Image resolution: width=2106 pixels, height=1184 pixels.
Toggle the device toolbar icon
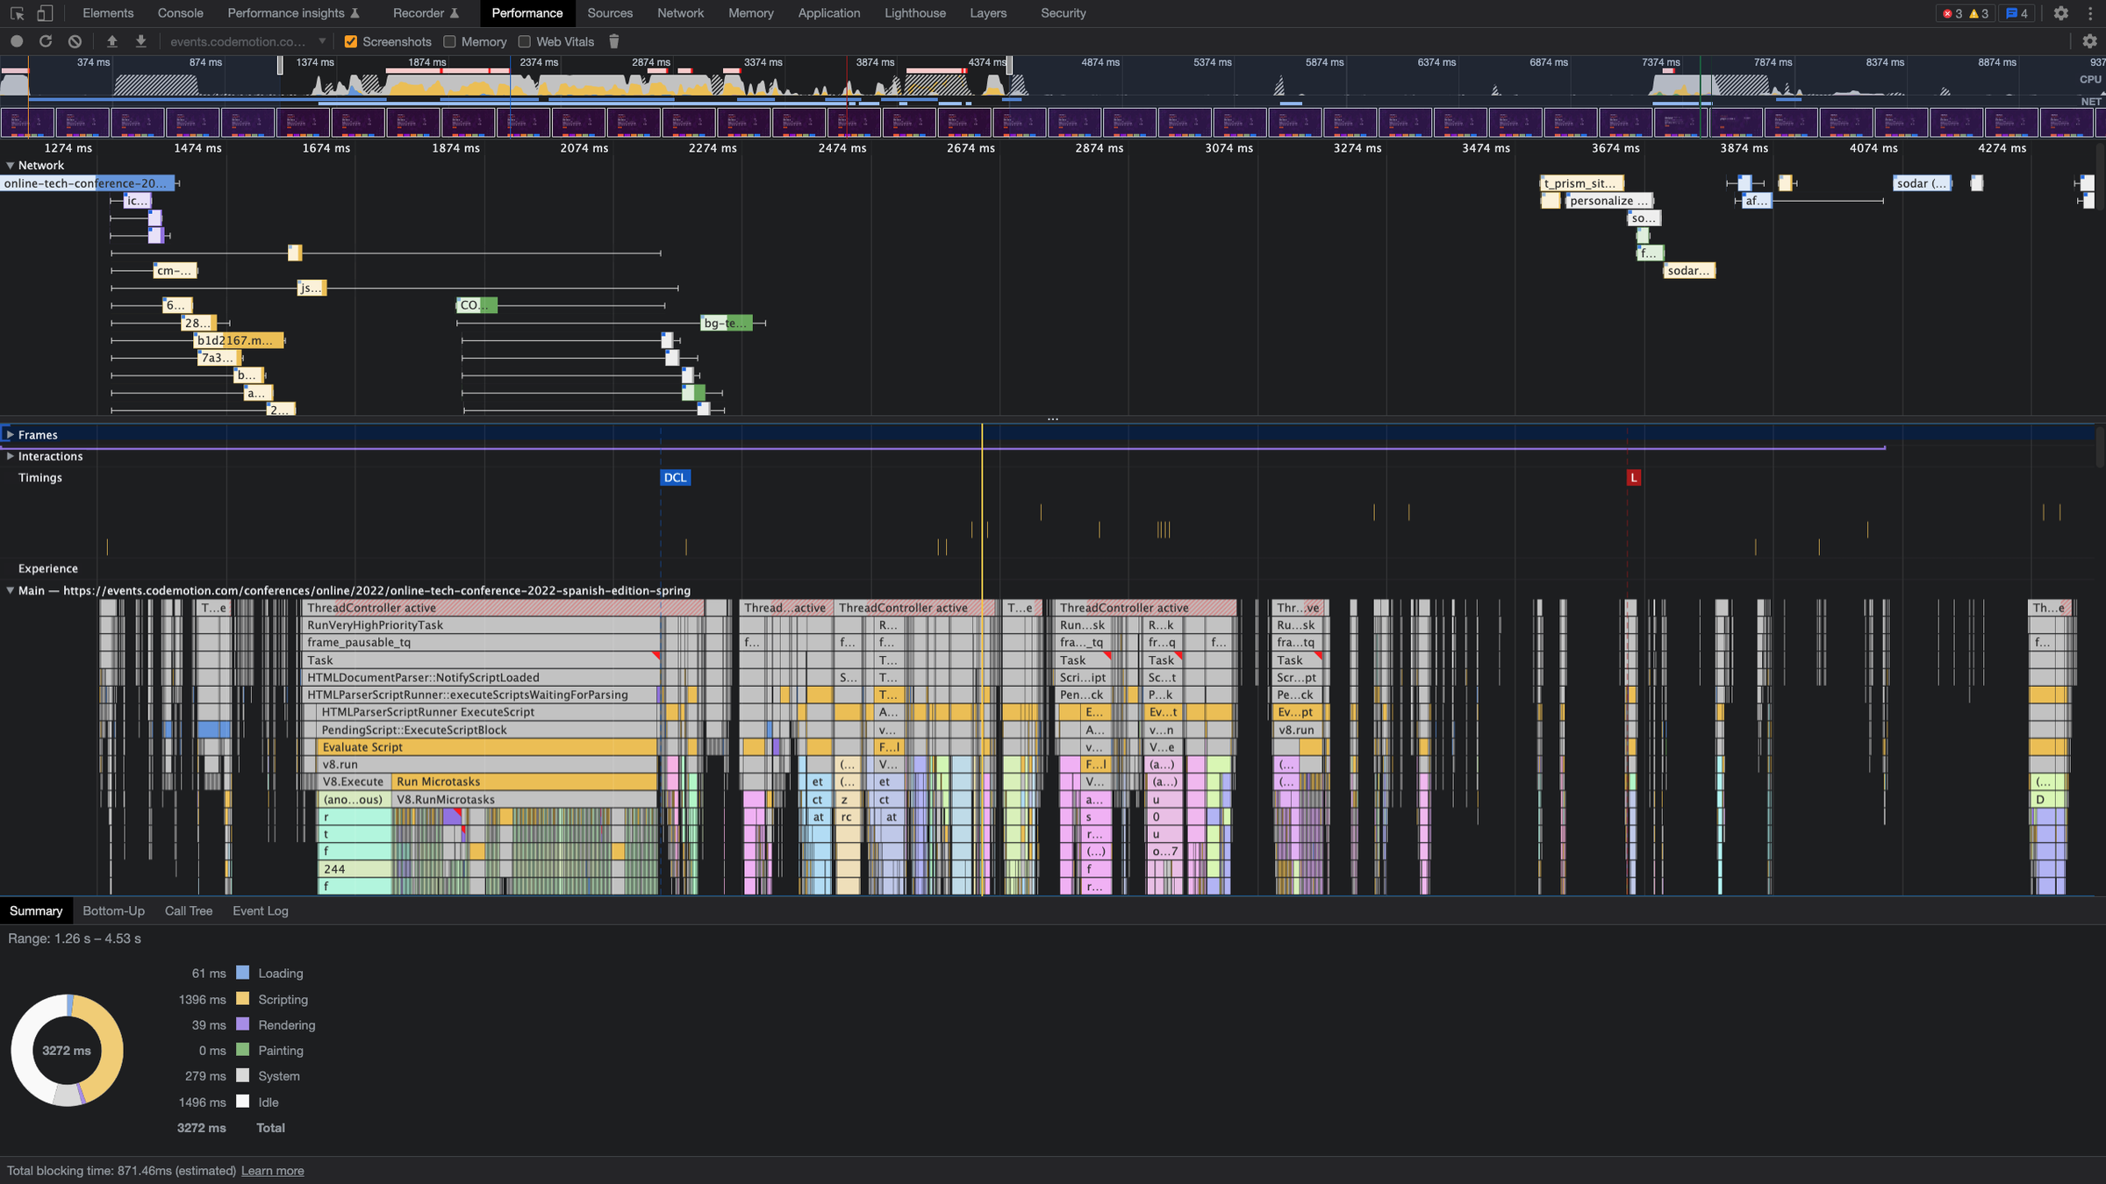[45, 13]
